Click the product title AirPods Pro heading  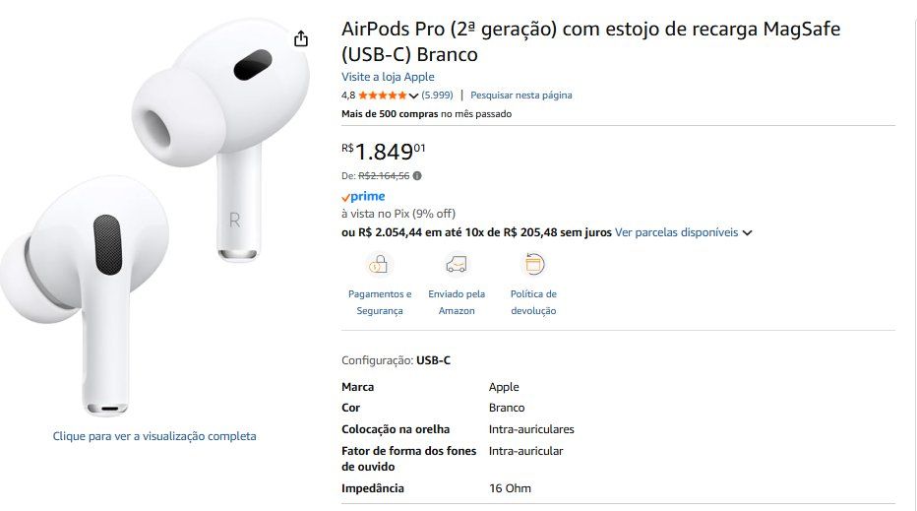(x=590, y=41)
